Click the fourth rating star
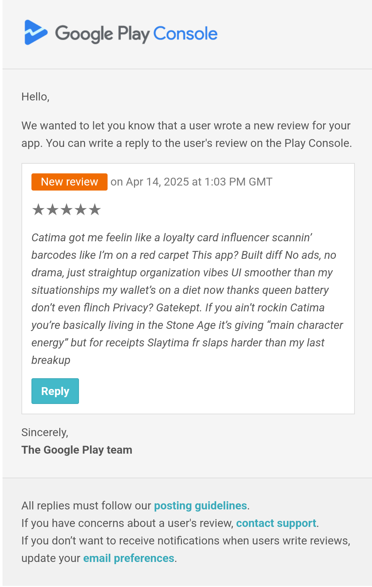 [x=81, y=209]
